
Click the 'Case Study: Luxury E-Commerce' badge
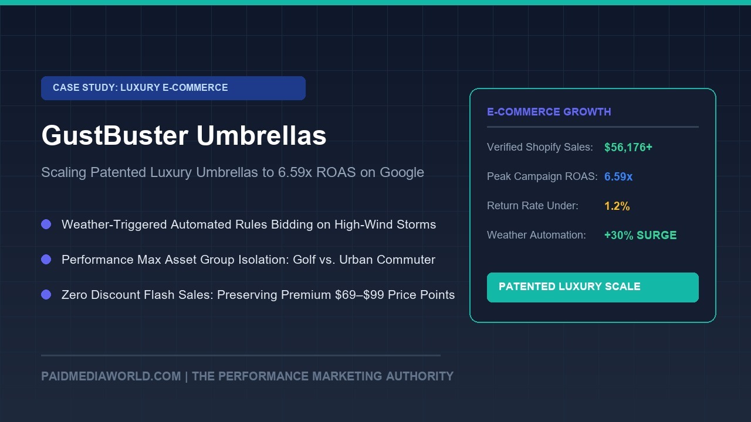point(173,88)
